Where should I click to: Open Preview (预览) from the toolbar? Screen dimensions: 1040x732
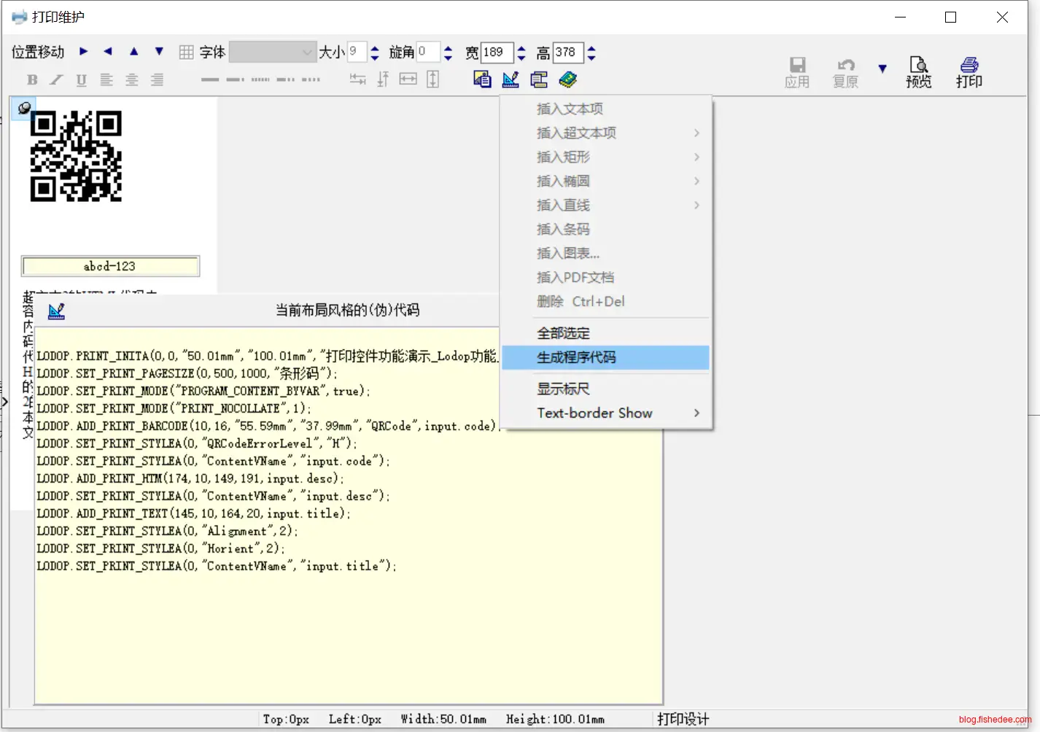click(x=918, y=72)
